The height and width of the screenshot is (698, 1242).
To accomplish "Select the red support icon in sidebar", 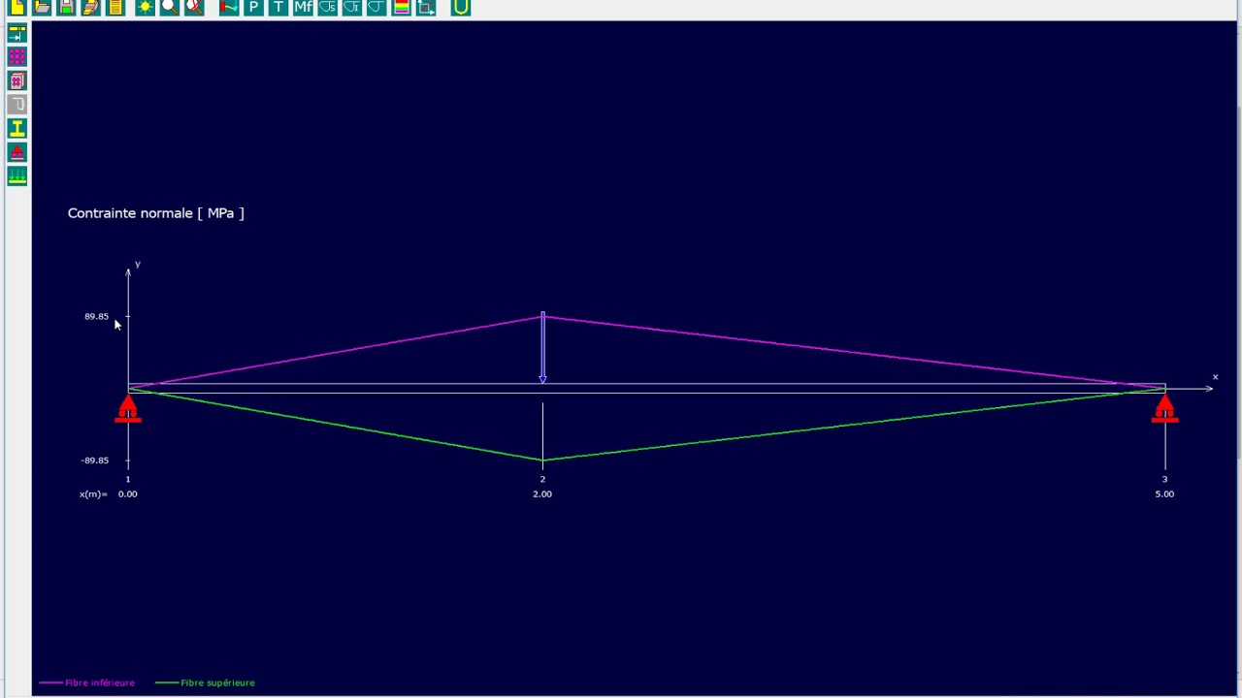I will (17, 153).
